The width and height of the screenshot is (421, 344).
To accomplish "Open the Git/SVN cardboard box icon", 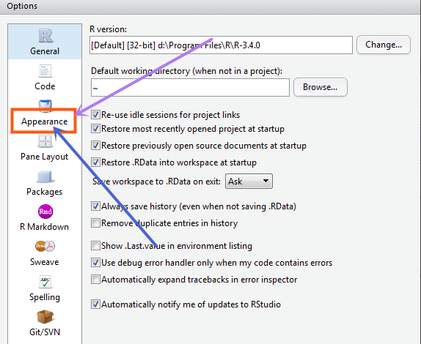I will pos(45,317).
